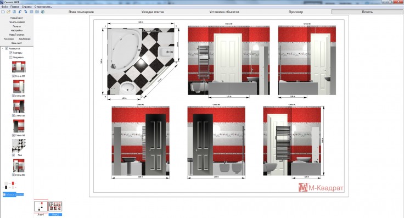Viewport: 404px width, 218px height.
Task: Click the Ceramic WEB title bar app icon
Action: (2, 2)
